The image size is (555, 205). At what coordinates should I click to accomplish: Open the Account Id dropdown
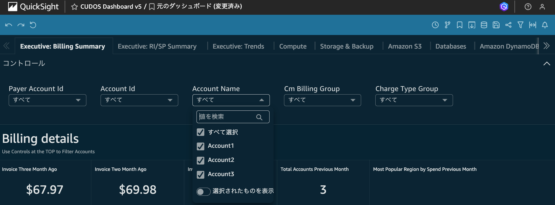[x=139, y=100]
